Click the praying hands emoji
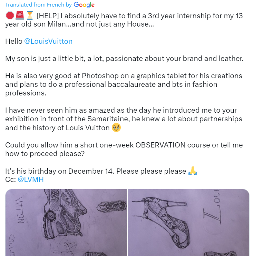 pos(193,171)
